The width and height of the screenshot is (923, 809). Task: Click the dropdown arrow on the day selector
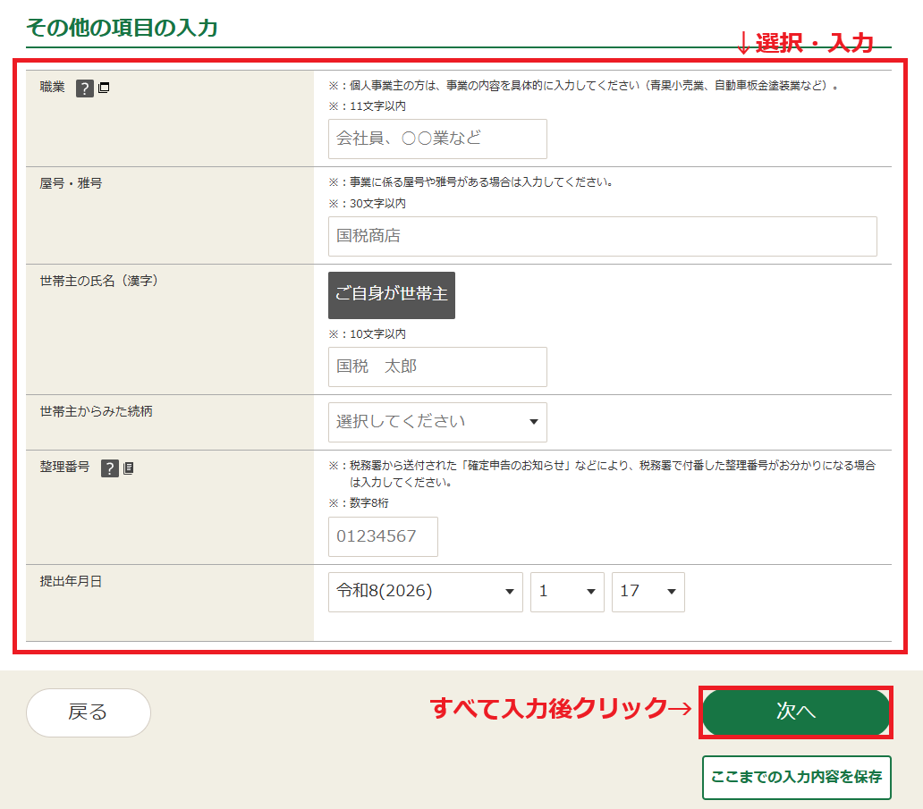pyautogui.click(x=672, y=592)
